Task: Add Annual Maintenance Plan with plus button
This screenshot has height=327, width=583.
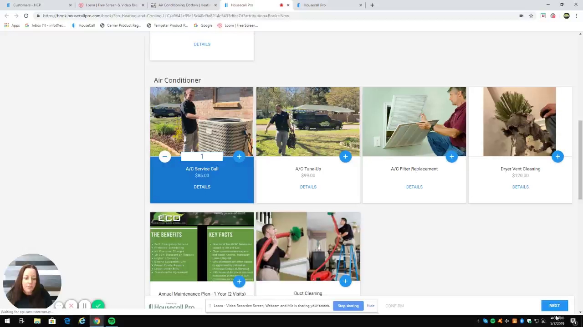Action: pyautogui.click(x=239, y=282)
